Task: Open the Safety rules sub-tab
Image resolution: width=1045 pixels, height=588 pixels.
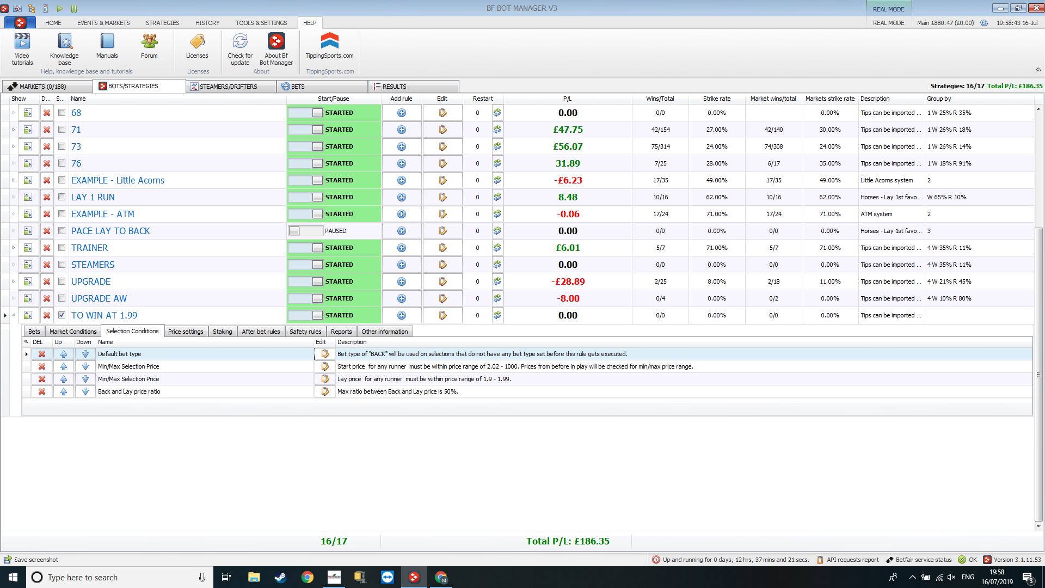Action: coord(305,332)
